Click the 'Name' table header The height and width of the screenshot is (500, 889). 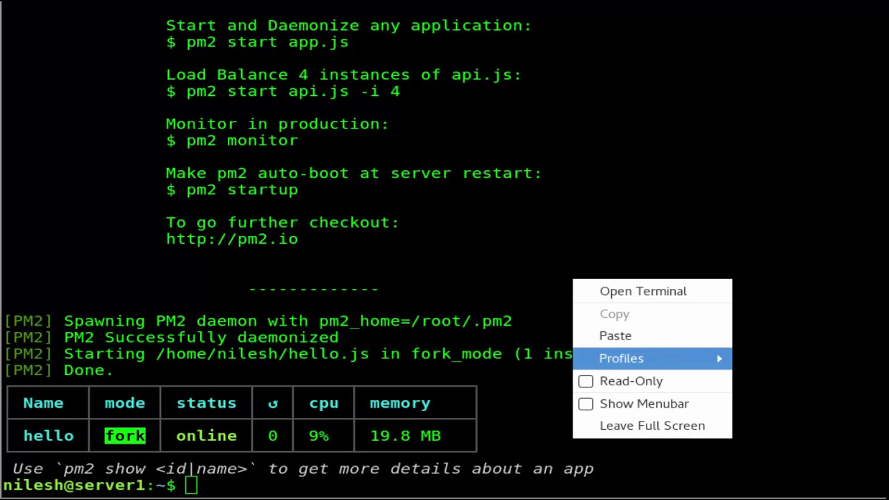click(x=43, y=403)
